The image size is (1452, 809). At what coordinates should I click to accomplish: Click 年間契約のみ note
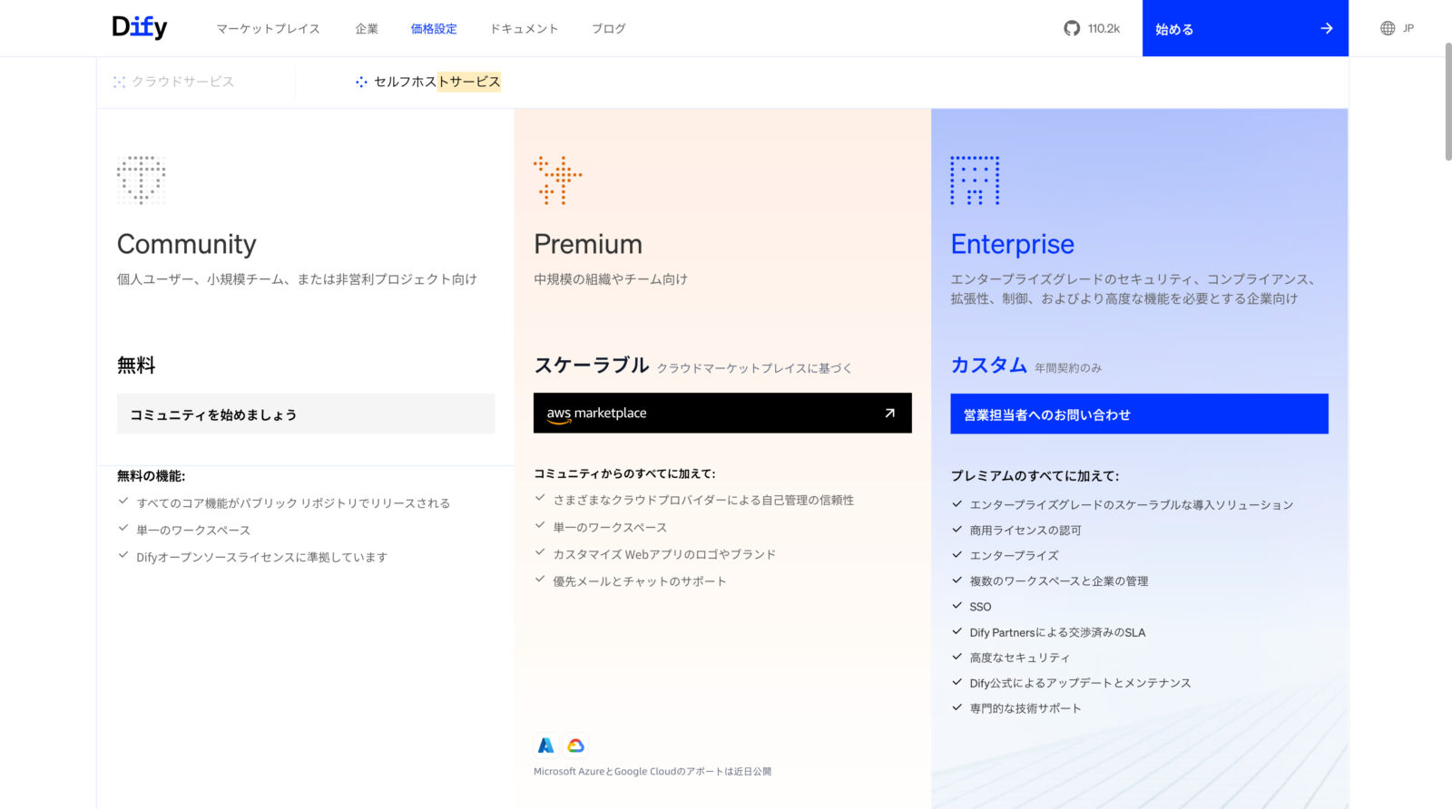(1068, 368)
